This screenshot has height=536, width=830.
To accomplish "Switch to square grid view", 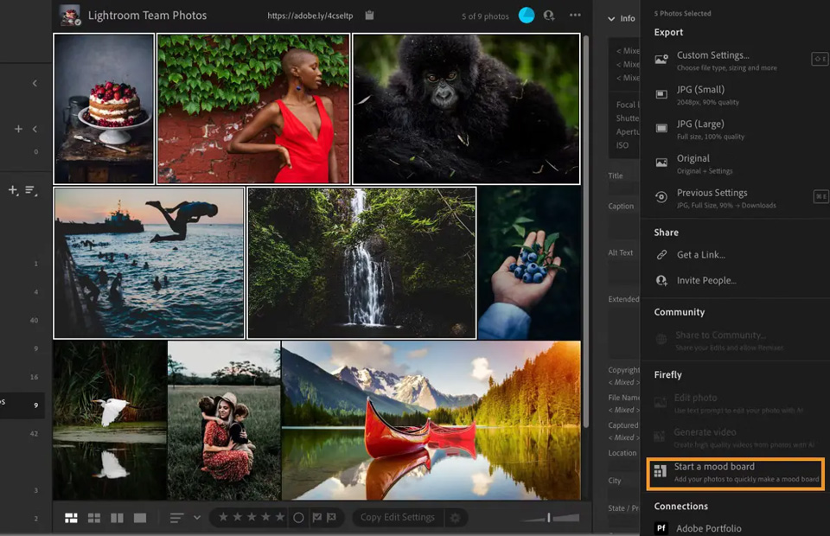I will click(x=94, y=518).
